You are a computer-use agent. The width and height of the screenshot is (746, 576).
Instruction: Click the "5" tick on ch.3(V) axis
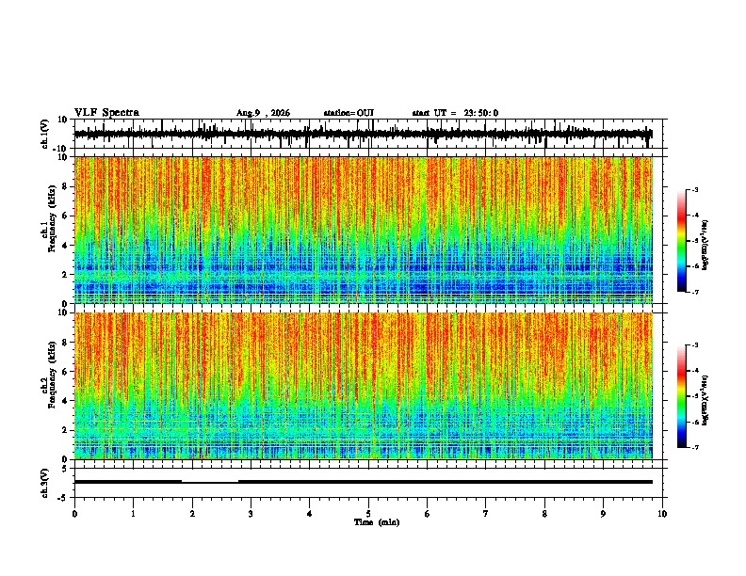tap(65, 468)
